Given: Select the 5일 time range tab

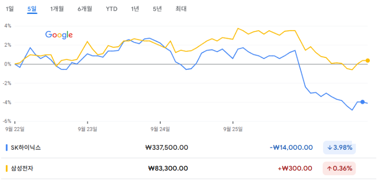Looking at the screenshot, I should pyautogui.click(x=32, y=9).
